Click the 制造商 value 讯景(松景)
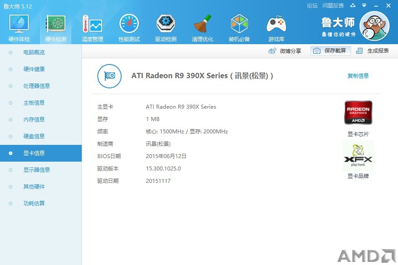398x265 pixels. [x=158, y=144]
